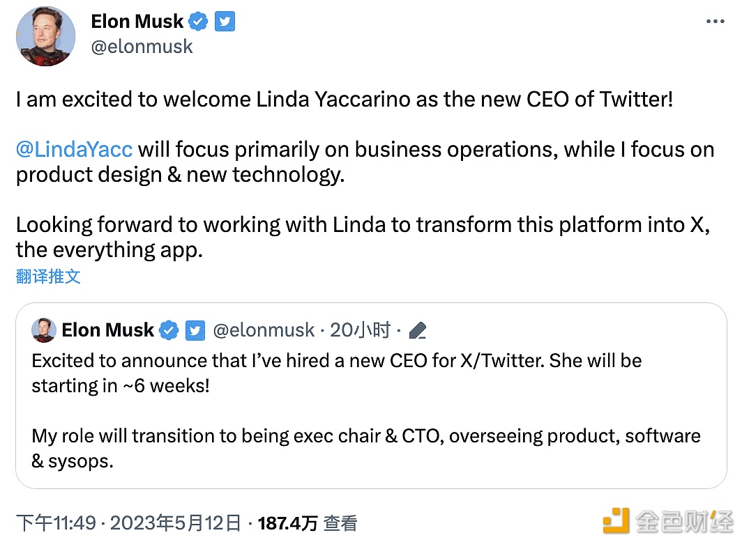Open the @elonmusk handle under the main name
Screen dimensions: 742x542
[142, 47]
